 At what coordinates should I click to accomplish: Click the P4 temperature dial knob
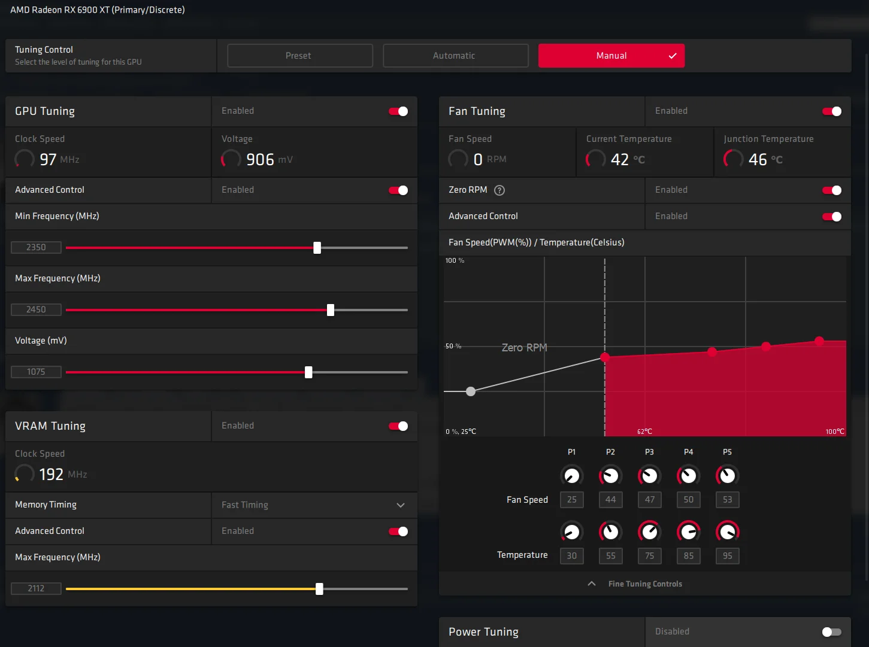coord(688,531)
